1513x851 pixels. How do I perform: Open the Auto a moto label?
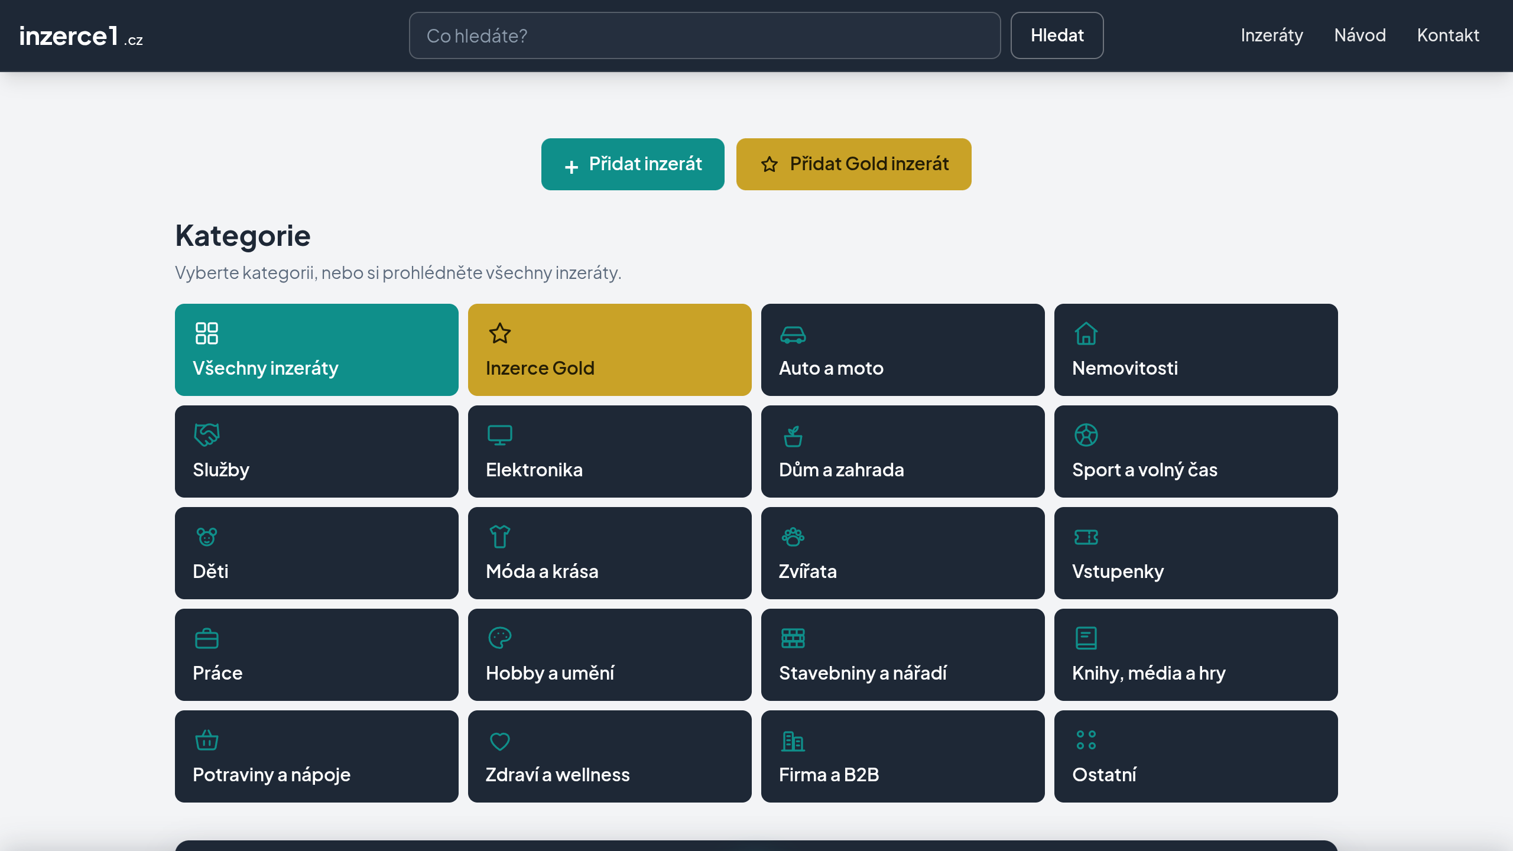(x=831, y=368)
